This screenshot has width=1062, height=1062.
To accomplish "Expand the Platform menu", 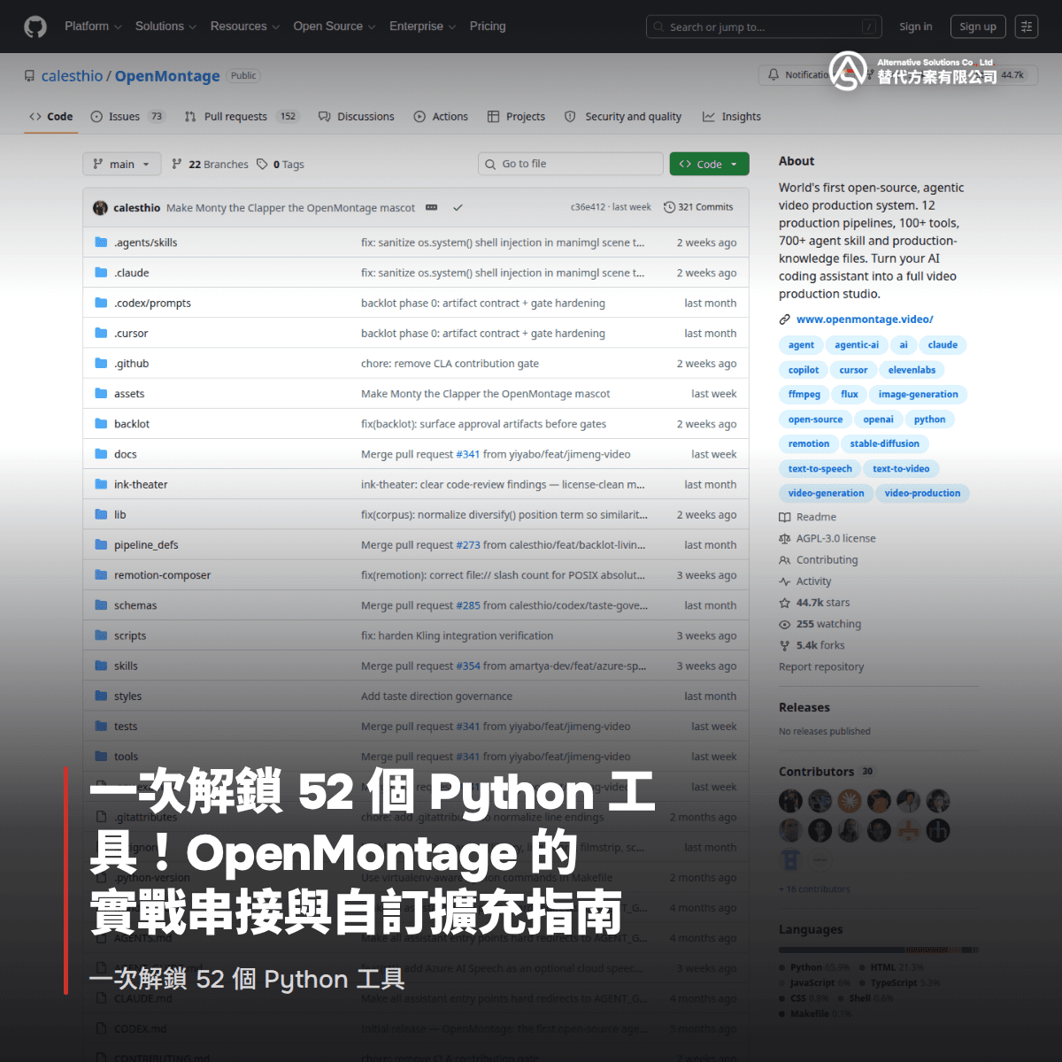I will tap(93, 27).
